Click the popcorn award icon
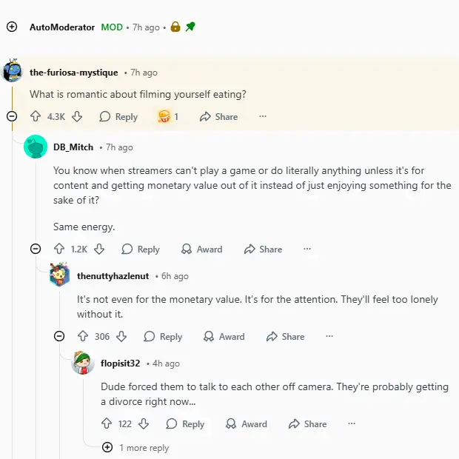 tap(164, 116)
